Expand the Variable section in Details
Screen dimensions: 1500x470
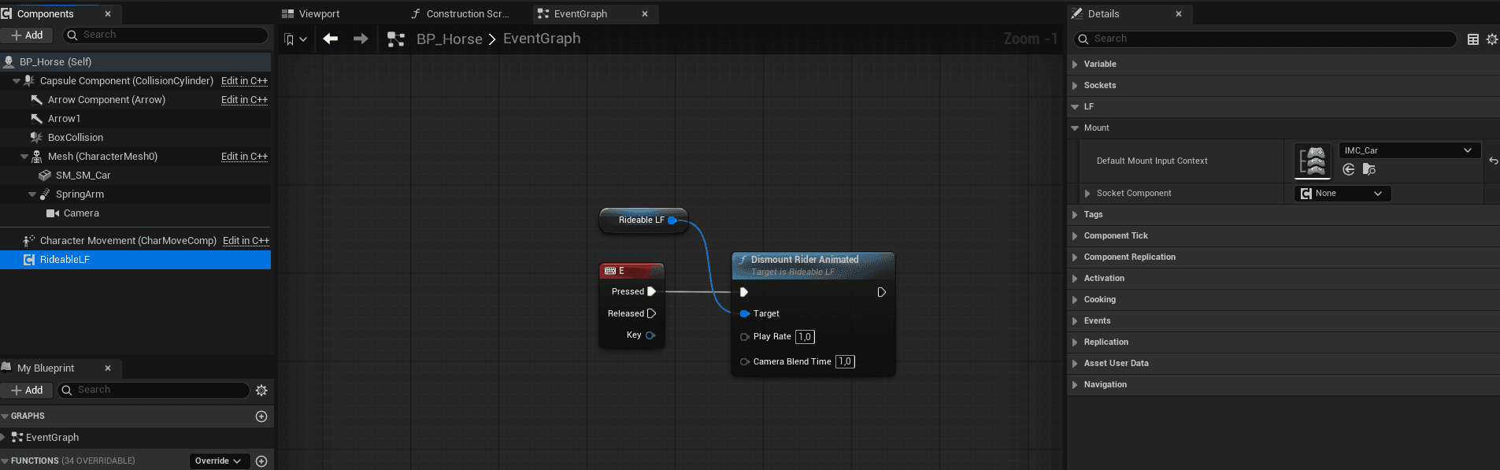pyautogui.click(x=1075, y=65)
